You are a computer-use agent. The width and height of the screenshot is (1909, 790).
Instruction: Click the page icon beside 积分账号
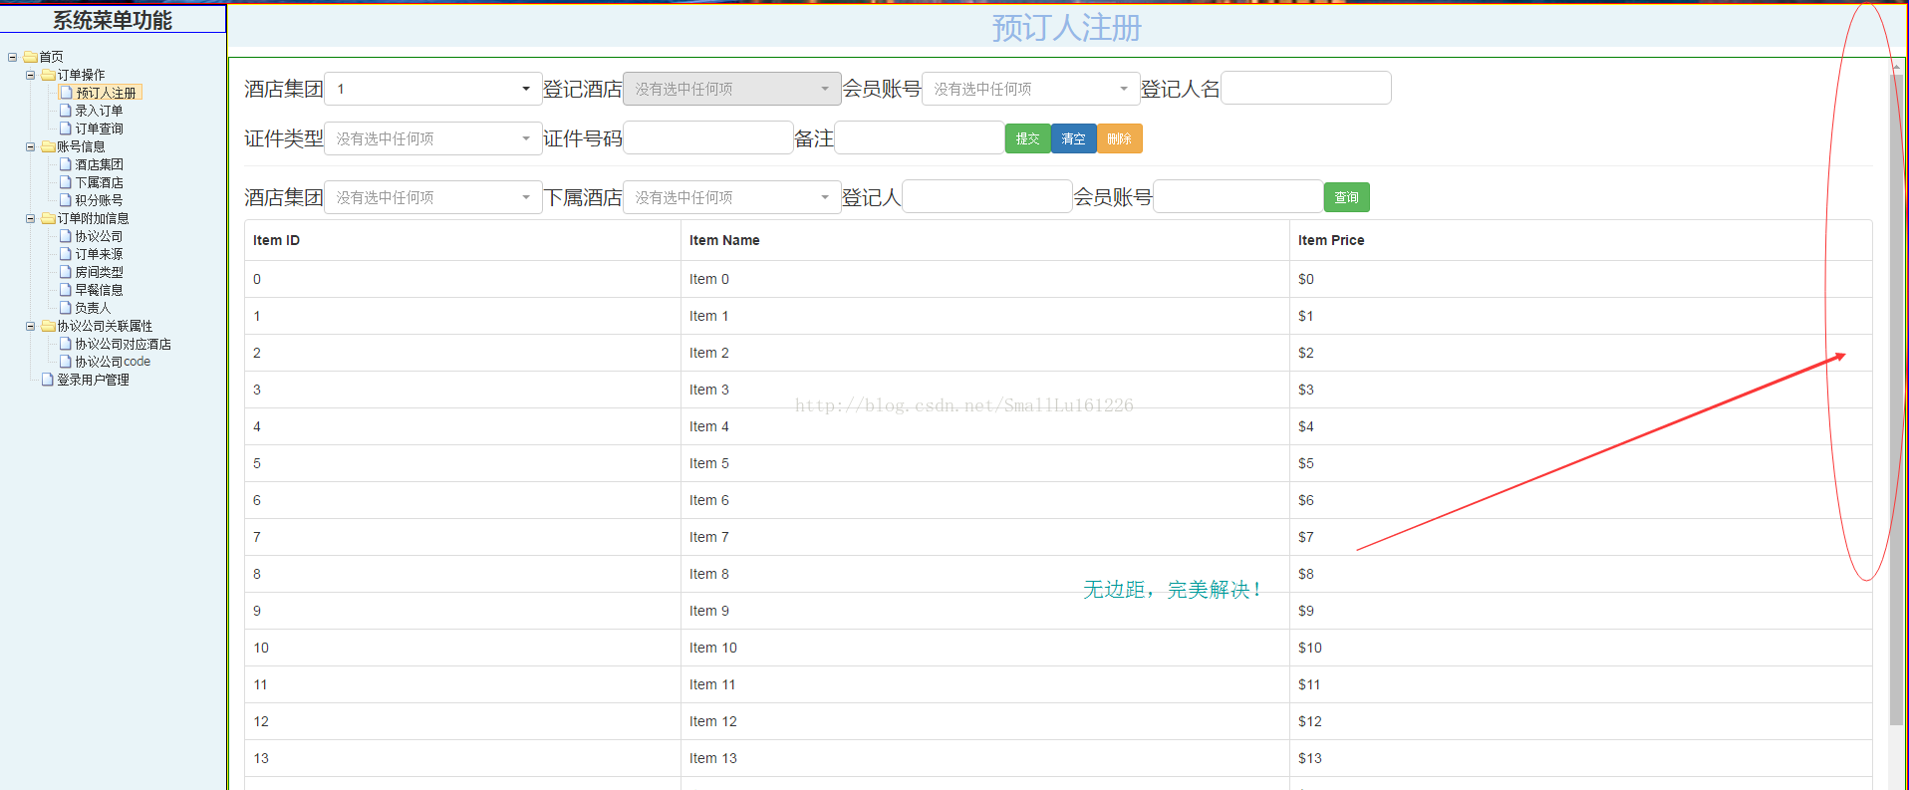(x=66, y=200)
